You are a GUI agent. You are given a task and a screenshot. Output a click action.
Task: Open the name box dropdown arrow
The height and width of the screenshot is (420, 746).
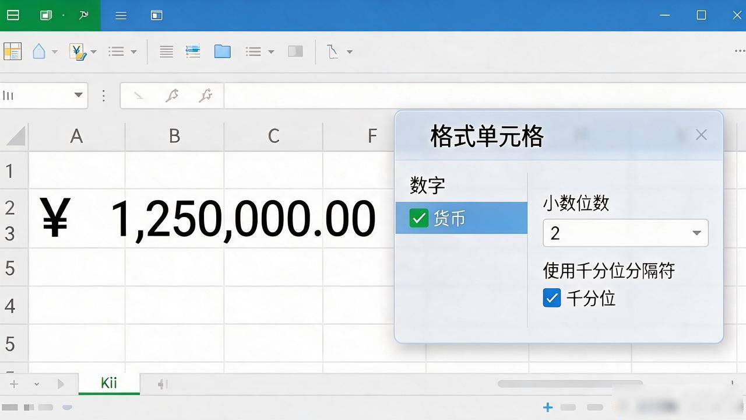(78, 95)
